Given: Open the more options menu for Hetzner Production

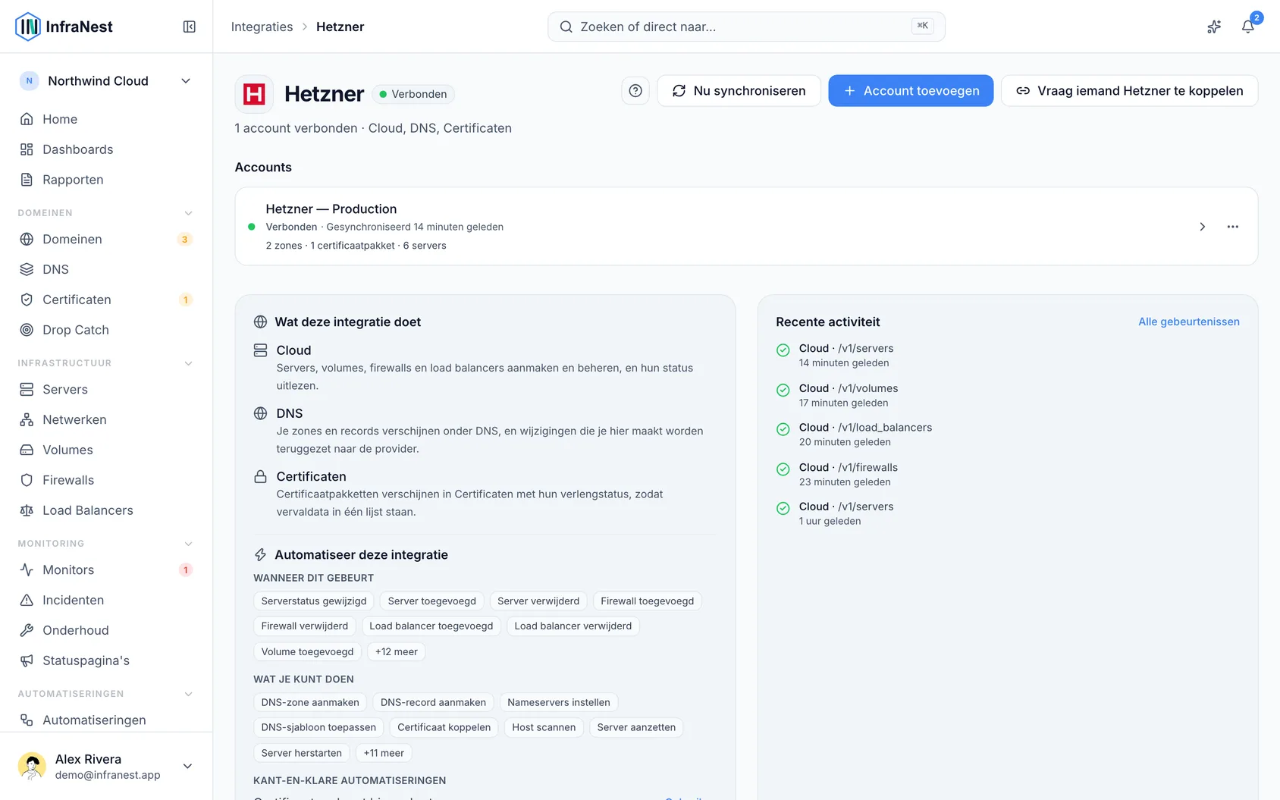Looking at the screenshot, I should [x=1232, y=227].
